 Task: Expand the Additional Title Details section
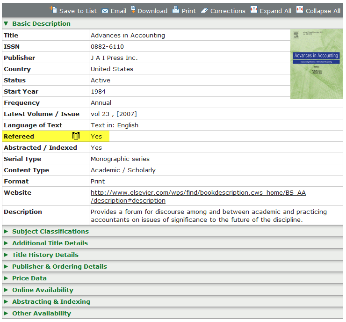pos(50,243)
